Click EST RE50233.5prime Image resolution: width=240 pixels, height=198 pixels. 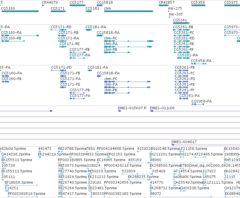[x=102, y=171]
